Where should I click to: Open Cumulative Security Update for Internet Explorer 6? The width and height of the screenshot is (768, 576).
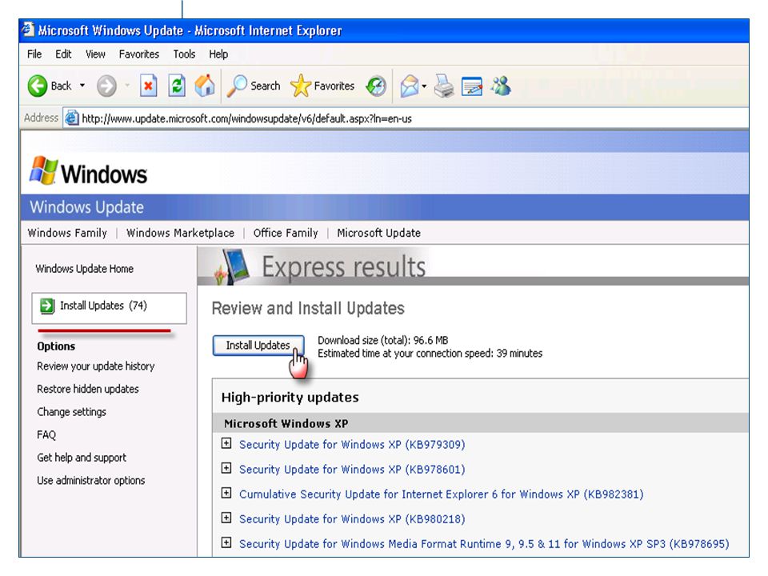click(441, 494)
